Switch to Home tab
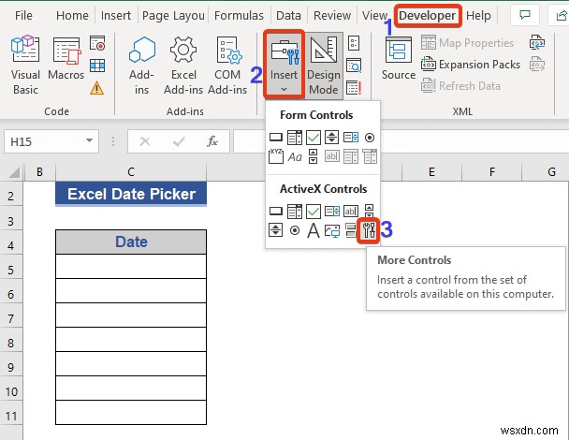 click(x=72, y=16)
